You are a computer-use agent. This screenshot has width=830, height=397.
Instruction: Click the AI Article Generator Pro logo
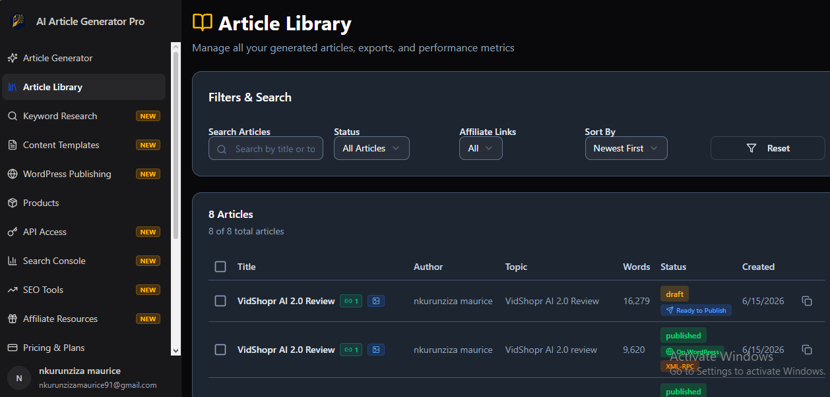pyautogui.click(x=18, y=21)
